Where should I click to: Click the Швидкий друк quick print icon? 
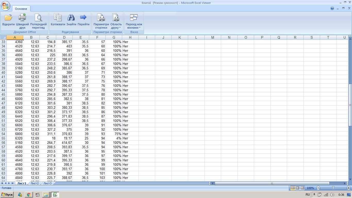tap(22, 18)
